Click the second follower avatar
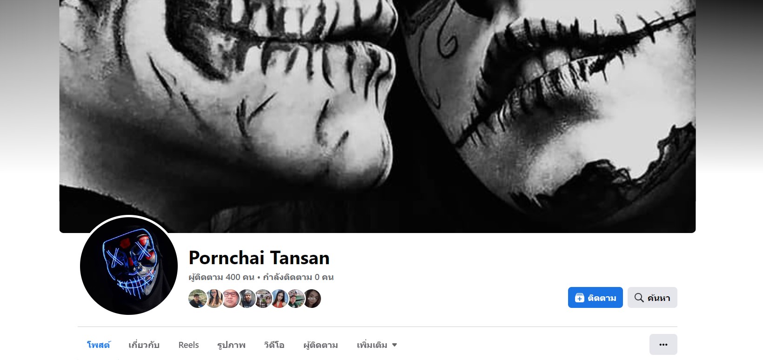763x360 pixels. 214,299
